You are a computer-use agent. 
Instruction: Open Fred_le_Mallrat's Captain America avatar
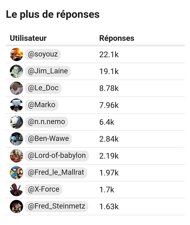coord(16,173)
